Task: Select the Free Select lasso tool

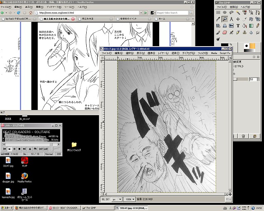Action: click(x=231, y=12)
